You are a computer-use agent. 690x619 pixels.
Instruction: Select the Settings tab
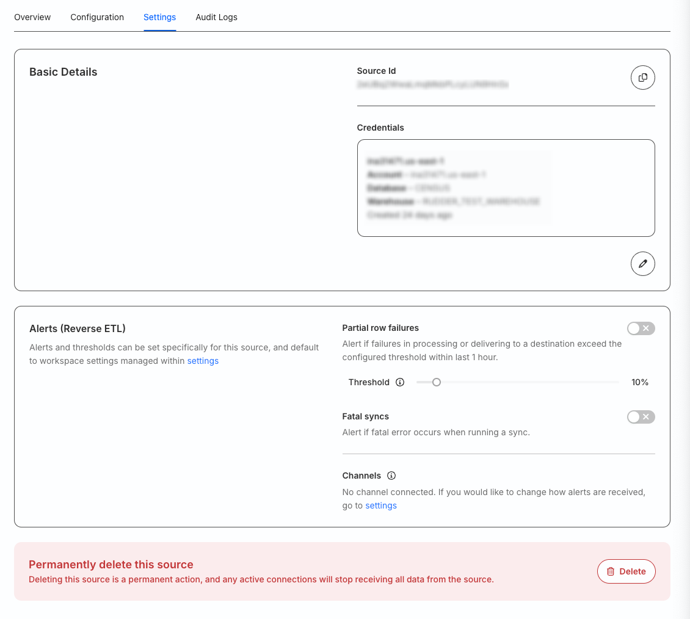click(x=160, y=17)
